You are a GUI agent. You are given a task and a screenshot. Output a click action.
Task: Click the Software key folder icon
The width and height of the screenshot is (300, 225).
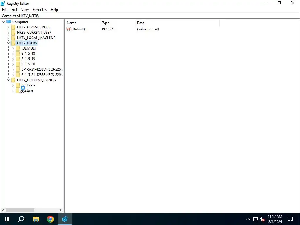(x=18, y=85)
